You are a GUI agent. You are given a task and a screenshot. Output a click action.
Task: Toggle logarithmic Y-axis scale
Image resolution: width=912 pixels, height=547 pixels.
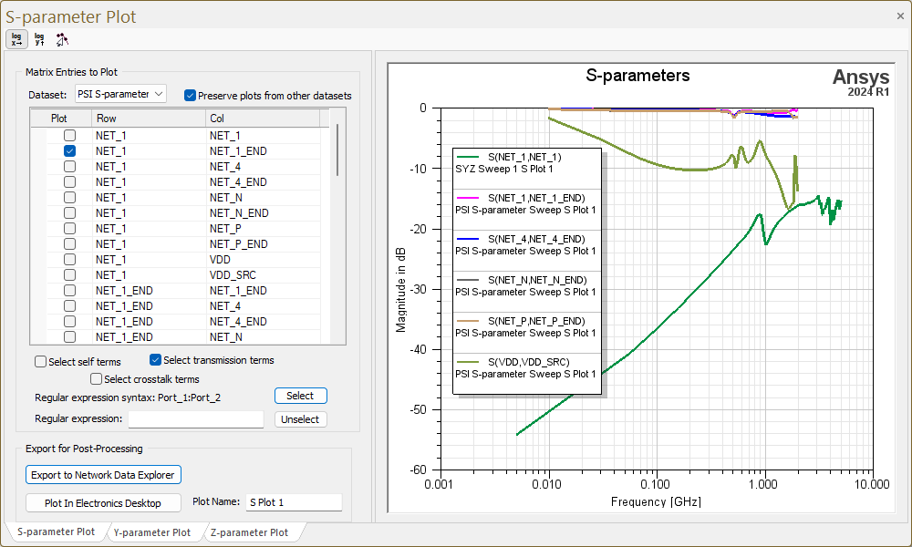38,39
